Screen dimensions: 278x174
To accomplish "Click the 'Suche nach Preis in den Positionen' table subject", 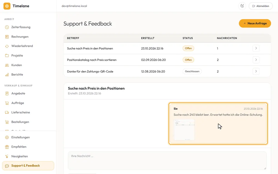I will click(x=90, y=48).
